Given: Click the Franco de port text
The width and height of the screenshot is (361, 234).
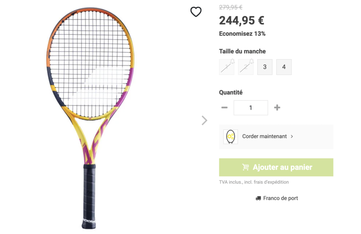Looking at the screenshot, I should pos(280,198).
